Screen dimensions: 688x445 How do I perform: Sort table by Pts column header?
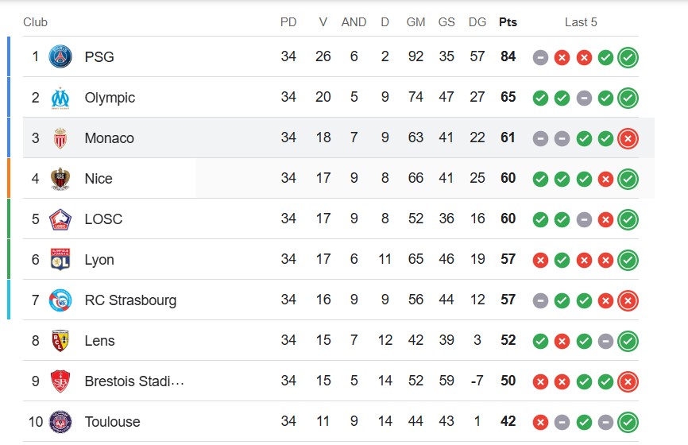click(508, 22)
